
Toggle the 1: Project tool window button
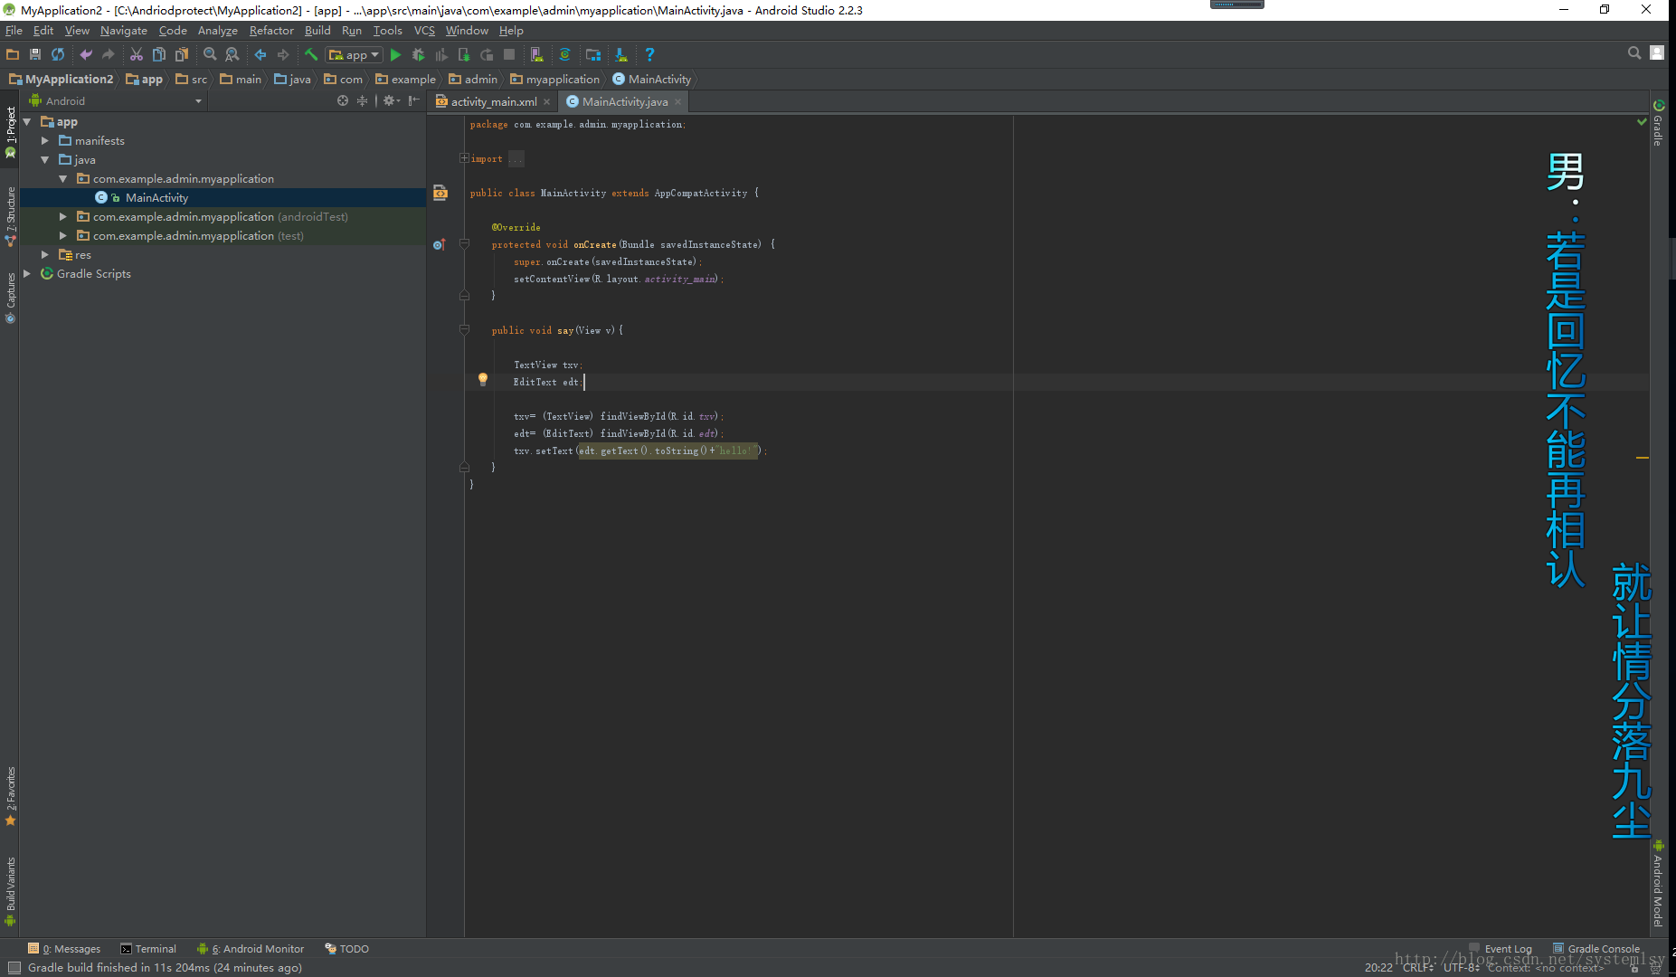click(10, 131)
